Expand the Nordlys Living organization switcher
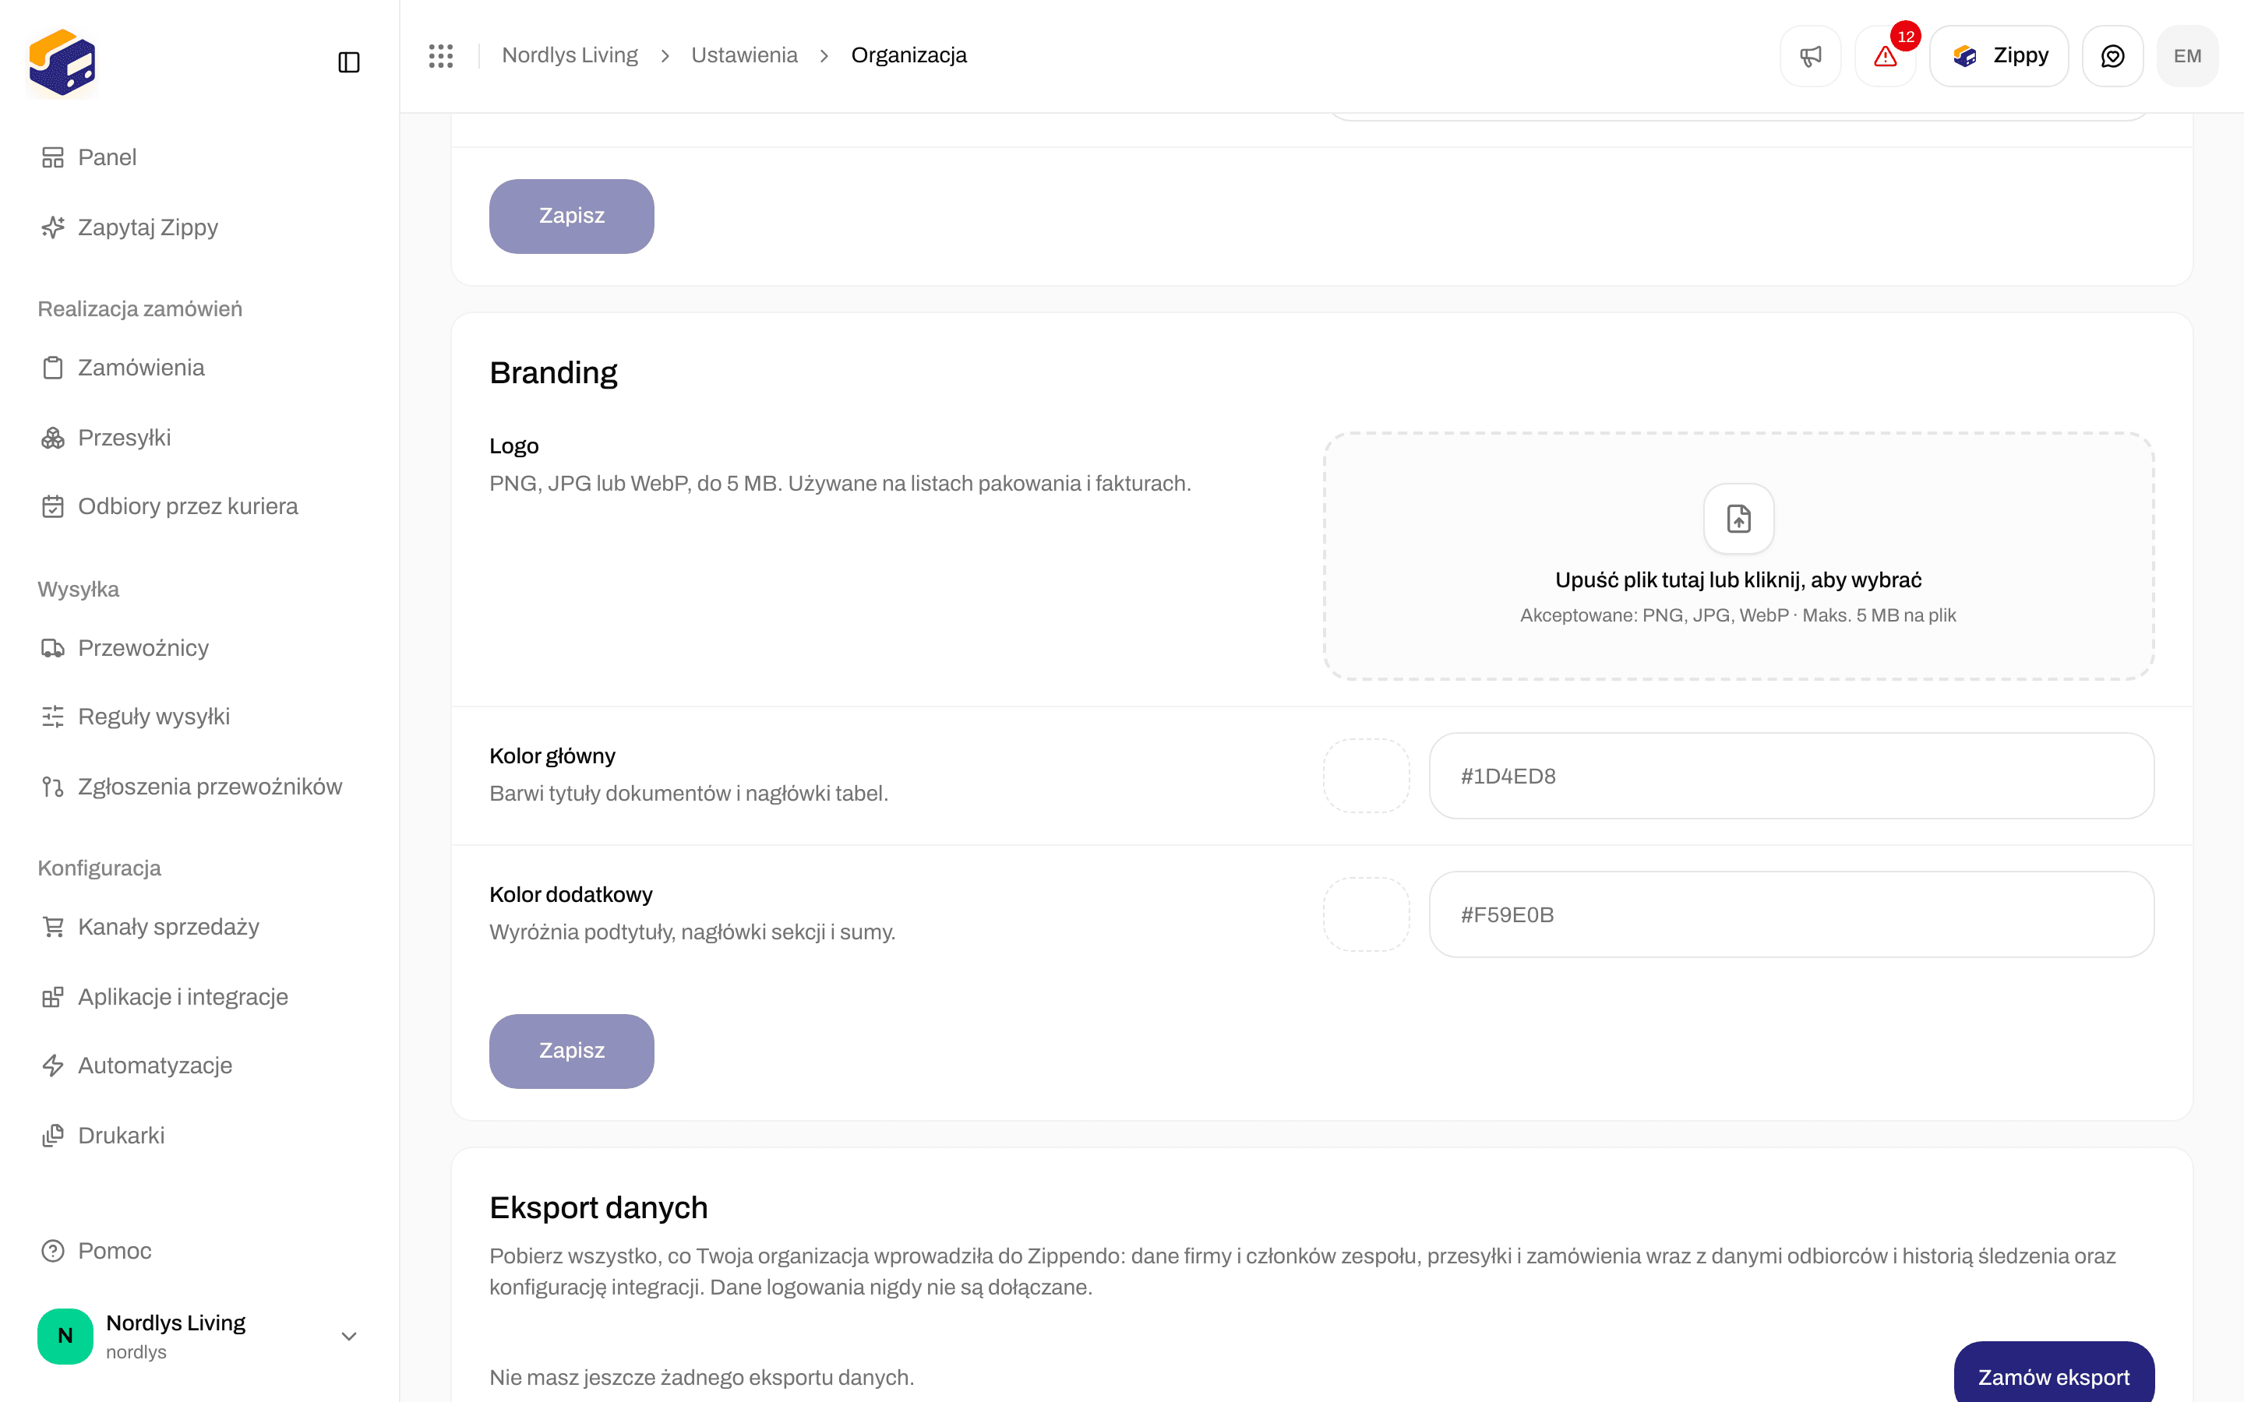Viewport: 2244px width, 1402px height. [199, 1336]
